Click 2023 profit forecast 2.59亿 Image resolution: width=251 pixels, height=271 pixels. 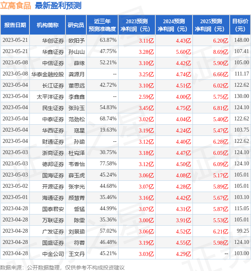146,97
